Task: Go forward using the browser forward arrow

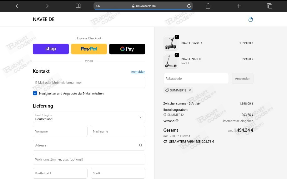Action: pos(47,6)
